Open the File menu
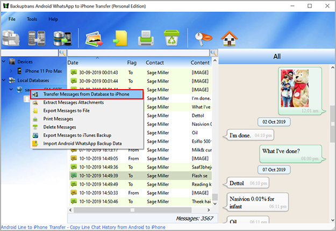This screenshot has height=231, width=336. [x=12, y=19]
